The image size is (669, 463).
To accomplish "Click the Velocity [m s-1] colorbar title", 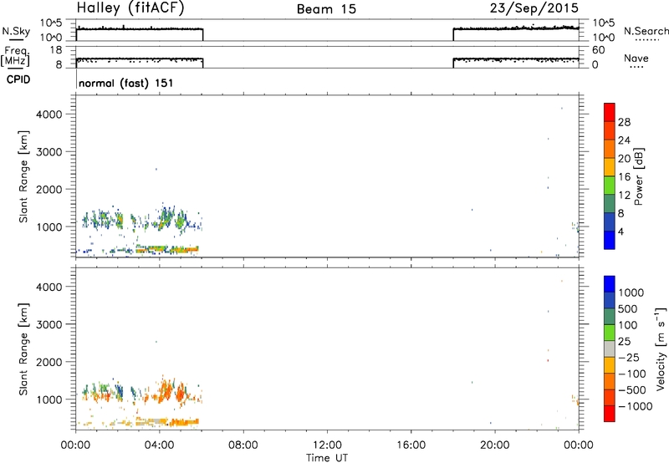I will pyautogui.click(x=661, y=349).
